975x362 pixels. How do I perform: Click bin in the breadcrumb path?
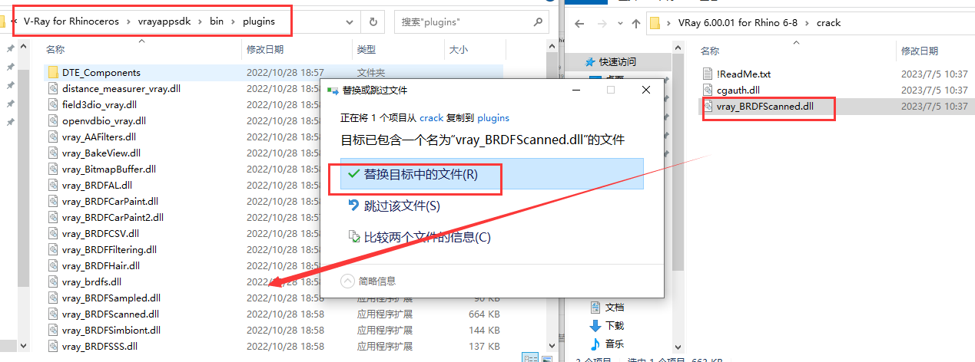217,21
